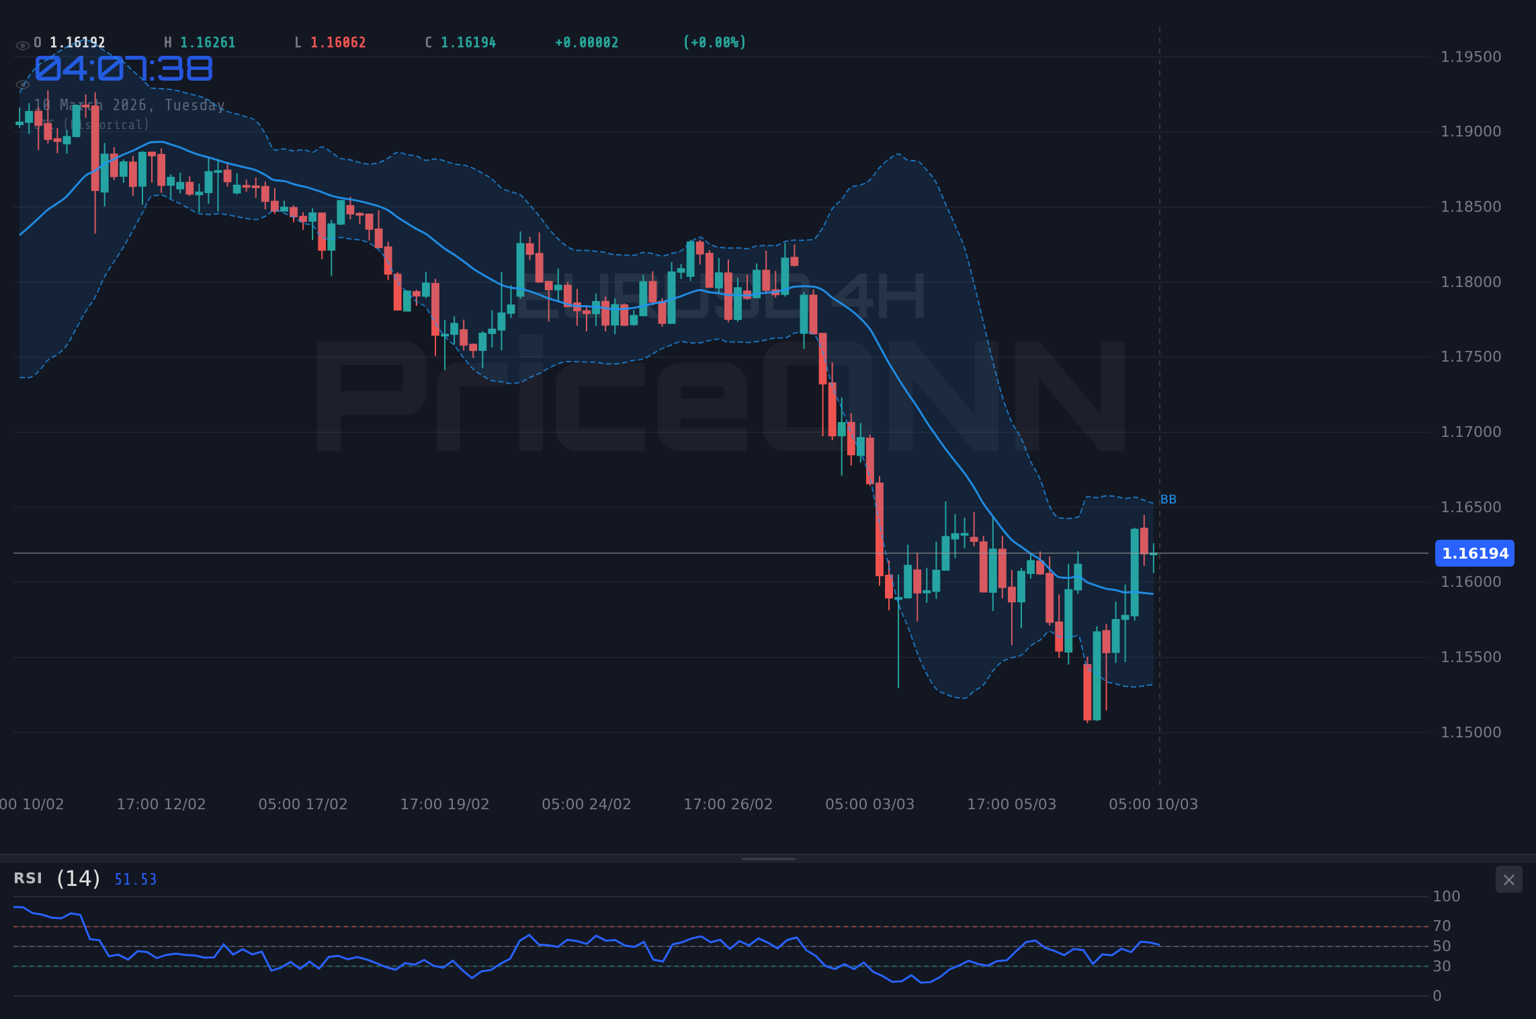Click the 05:00 24/02 time axis label
1536x1019 pixels.
point(587,805)
